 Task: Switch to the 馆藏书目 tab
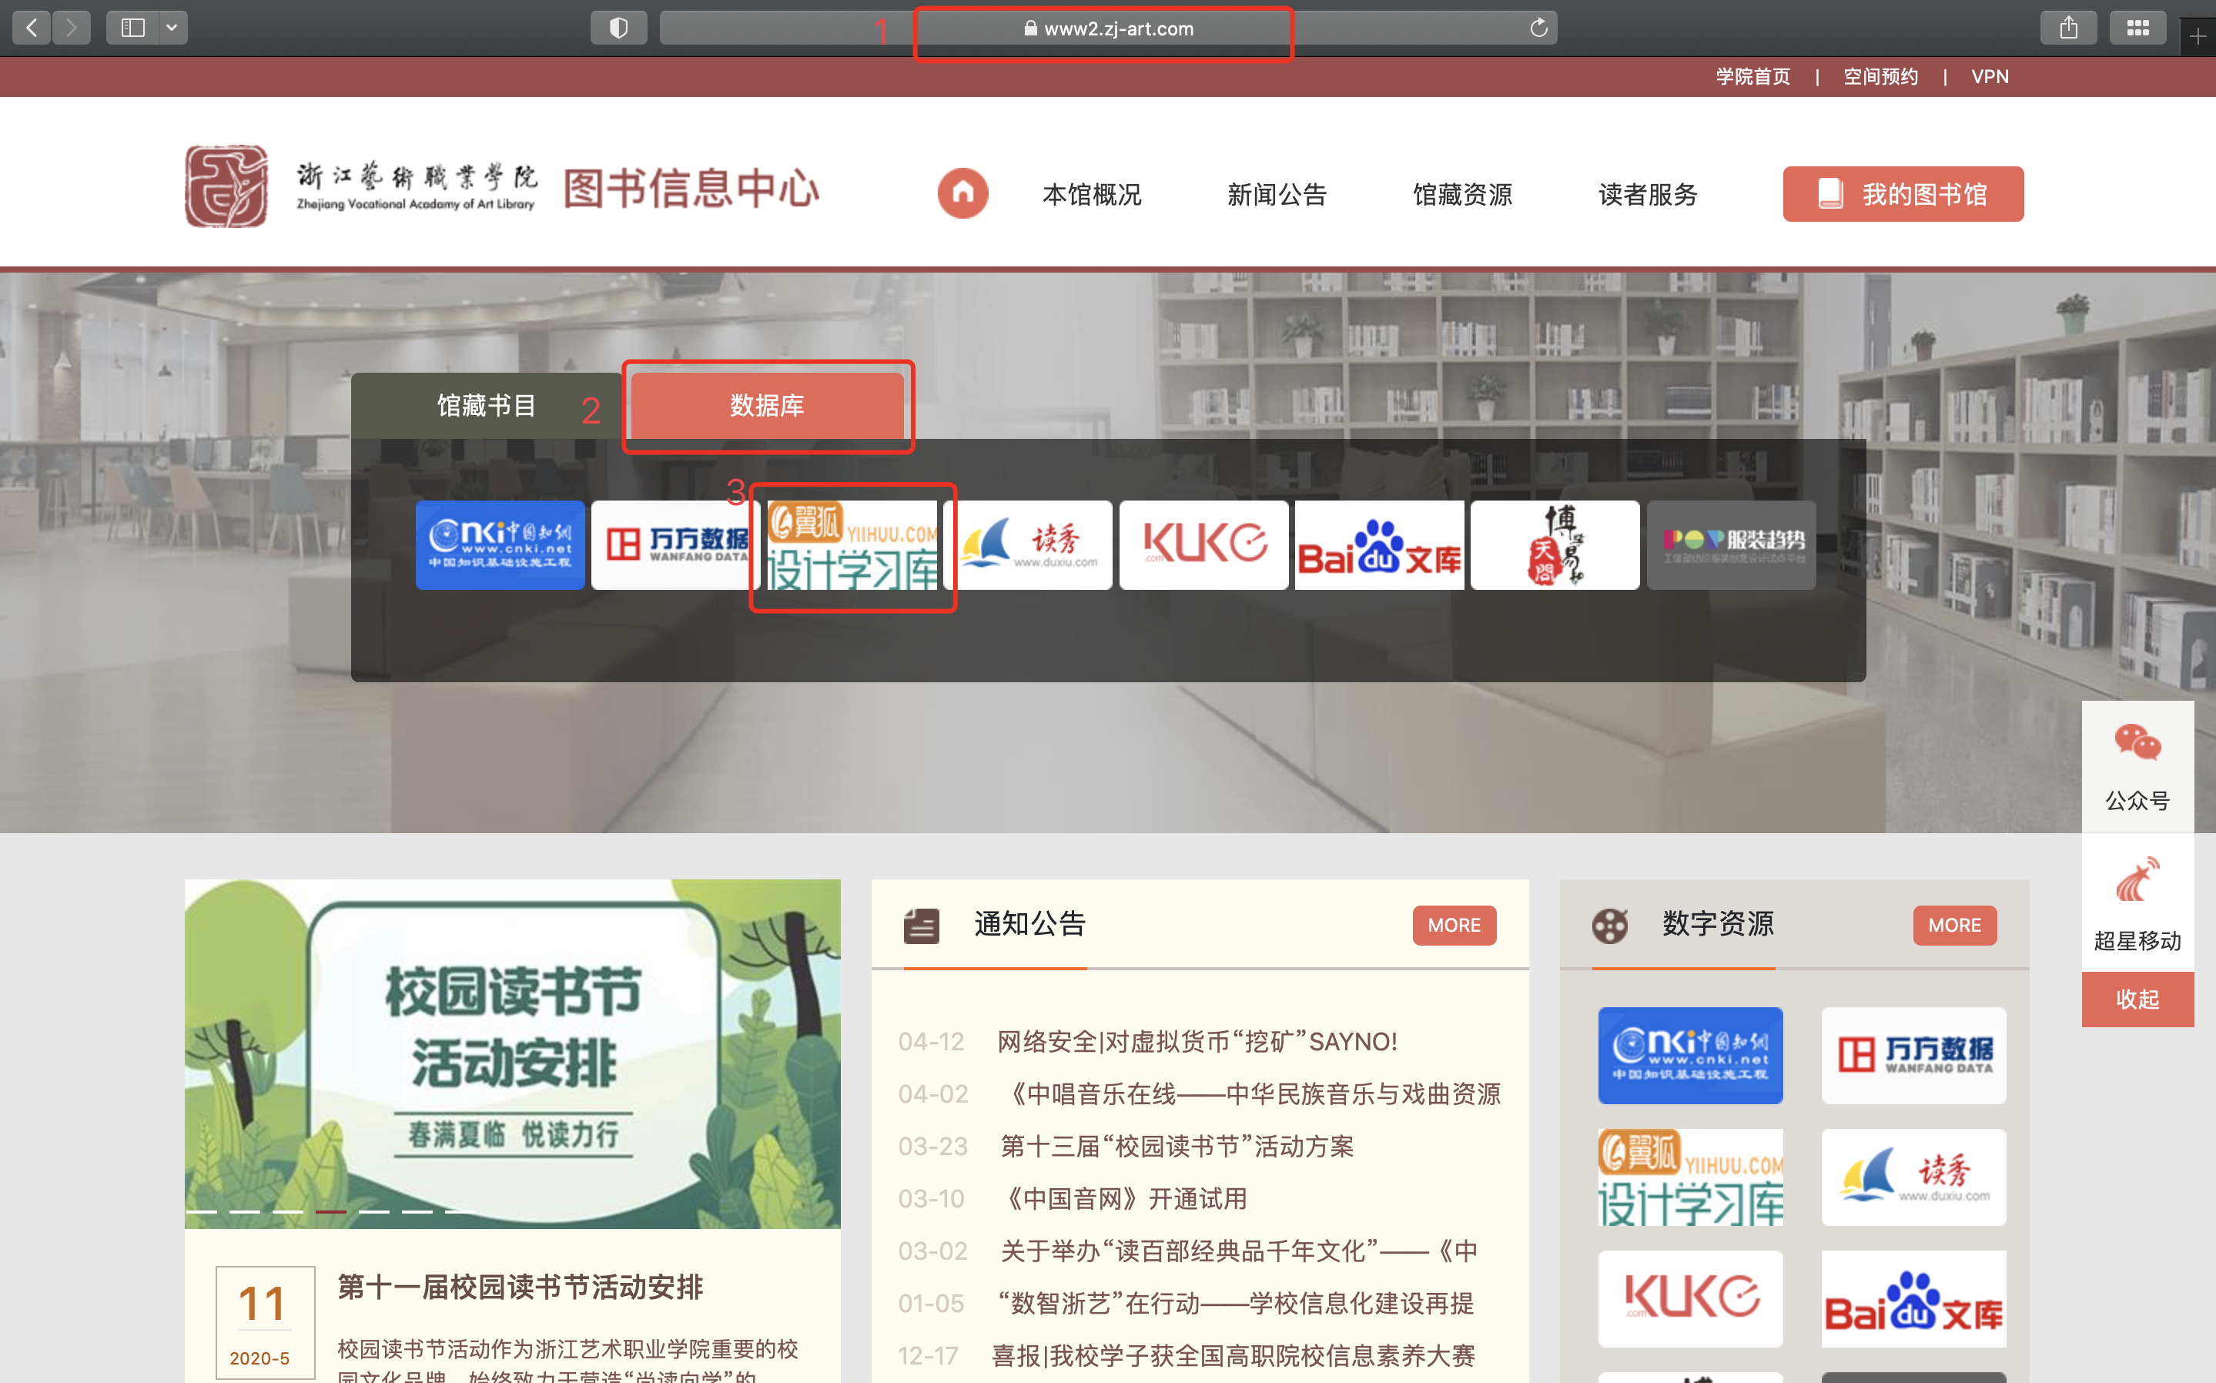pos(486,405)
